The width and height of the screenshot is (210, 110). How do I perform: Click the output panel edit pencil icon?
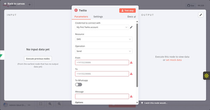pyautogui.click(x=201, y=15)
